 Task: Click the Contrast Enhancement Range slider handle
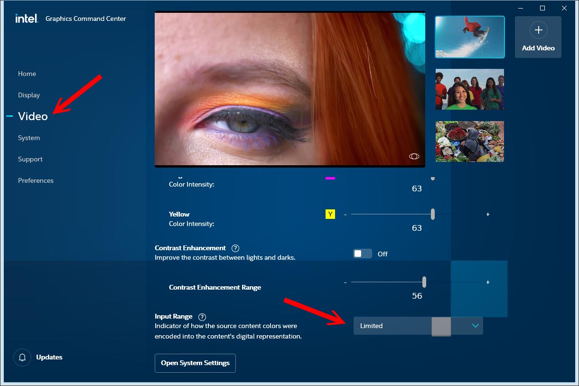[x=424, y=282]
